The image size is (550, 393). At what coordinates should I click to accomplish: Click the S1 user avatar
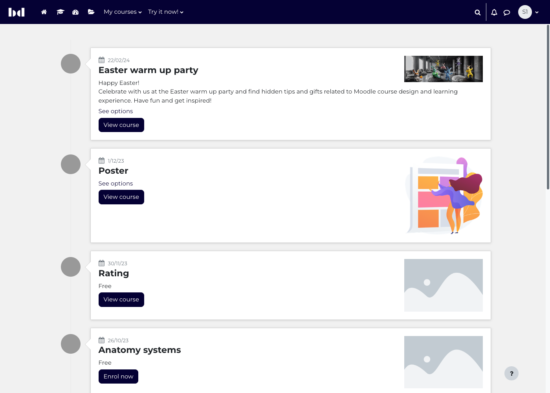[525, 12]
